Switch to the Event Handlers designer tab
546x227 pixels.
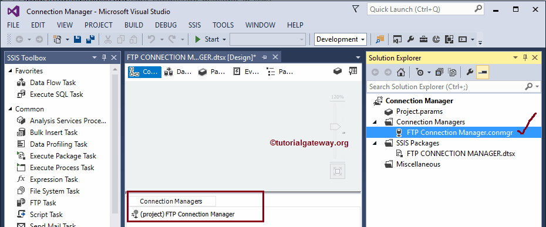[x=247, y=72]
